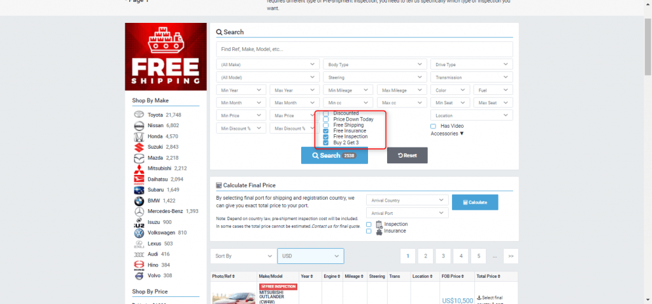
Task: Open the (All Make) dropdown
Action: coord(268,64)
